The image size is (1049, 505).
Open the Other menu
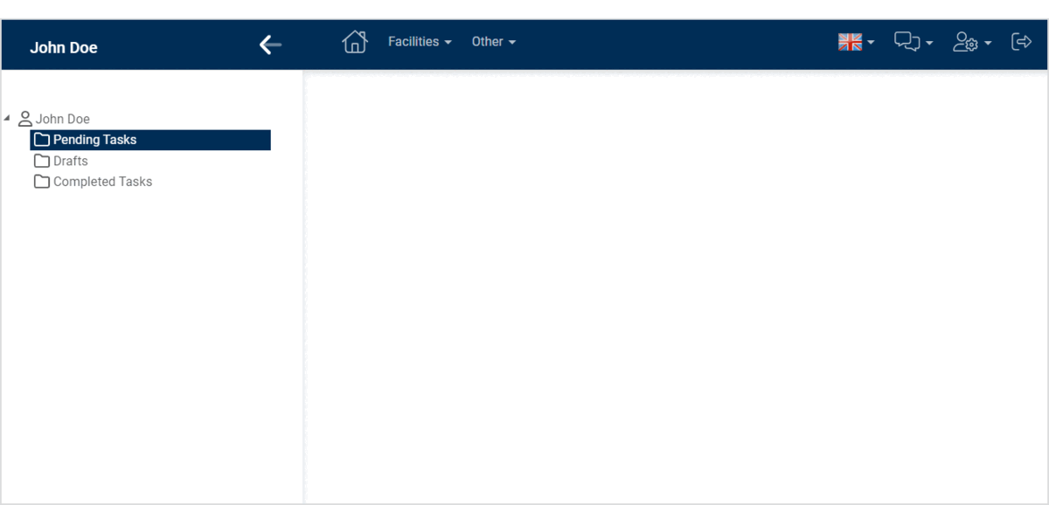pos(494,42)
